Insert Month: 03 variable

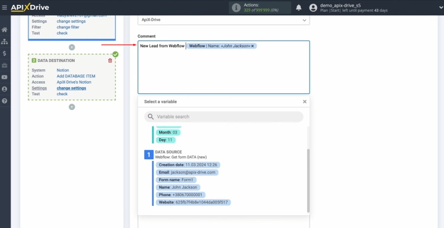[x=168, y=132]
